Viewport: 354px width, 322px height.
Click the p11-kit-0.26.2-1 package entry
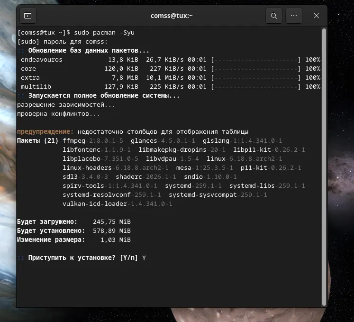tap(271, 168)
